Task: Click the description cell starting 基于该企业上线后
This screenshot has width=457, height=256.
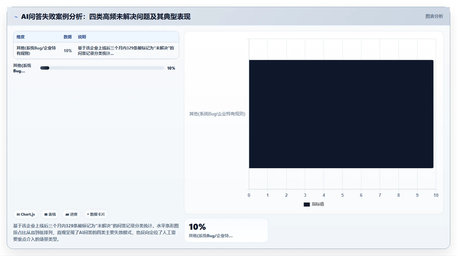Action: point(126,50)
